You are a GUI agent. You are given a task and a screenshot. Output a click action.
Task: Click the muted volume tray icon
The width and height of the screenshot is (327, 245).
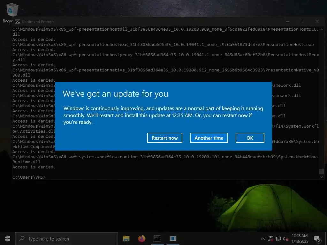click(x=285, y=239)
